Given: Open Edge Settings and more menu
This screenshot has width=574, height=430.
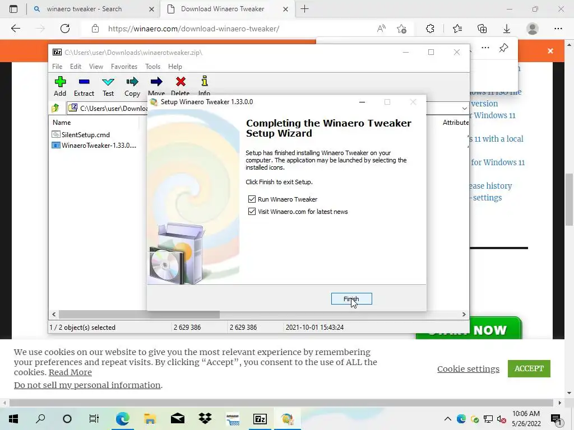Looking at the screenshot, I should (558, 29).
